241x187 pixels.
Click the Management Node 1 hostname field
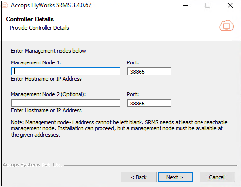tap(65, 71)
